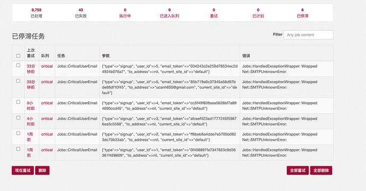
Task: Select checkbox for the user_id 3 job
Action: pos(18,117)
